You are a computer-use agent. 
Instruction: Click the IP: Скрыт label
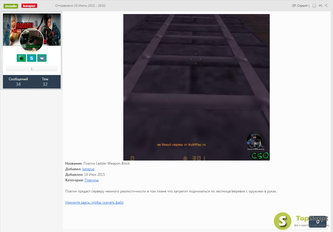(301, 6)
